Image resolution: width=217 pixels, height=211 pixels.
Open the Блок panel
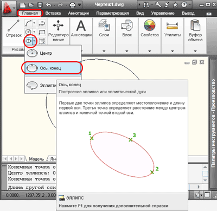point(127,28)
